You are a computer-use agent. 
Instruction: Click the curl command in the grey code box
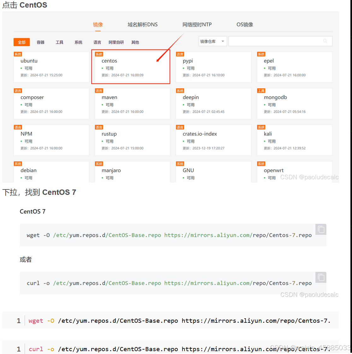169,283
